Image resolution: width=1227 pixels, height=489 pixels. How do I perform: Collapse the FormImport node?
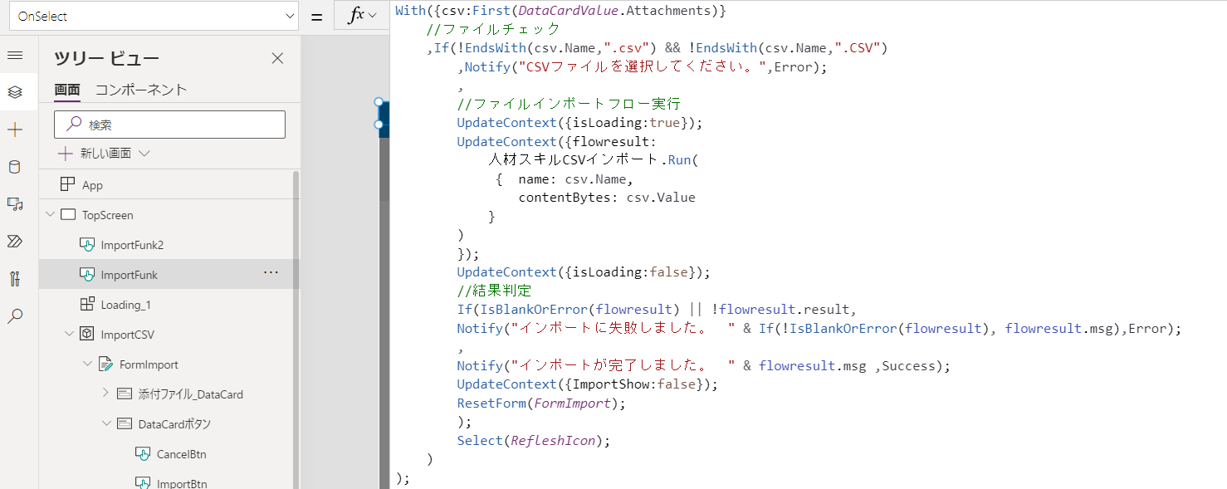[x=86, y=364]
